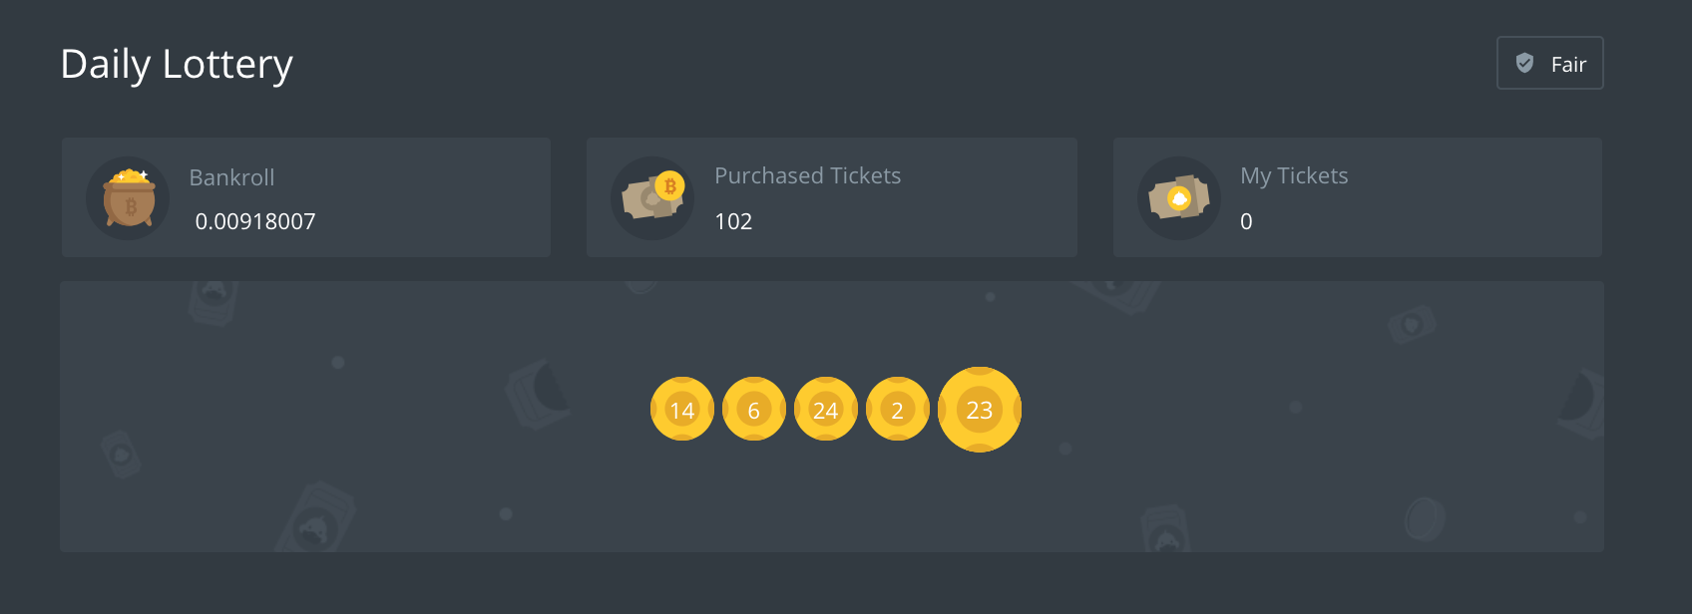This screenshot has height=614, width=1692.
Task: Click the purchased tickets count 102
Action: (x=733, y=221)
